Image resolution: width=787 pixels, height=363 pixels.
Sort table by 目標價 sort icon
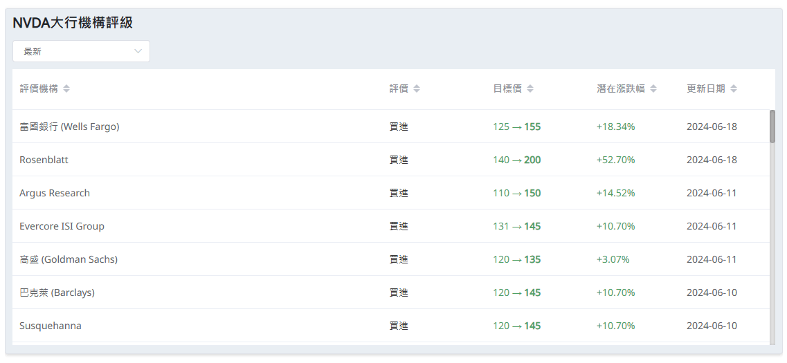pyautogui.click(x=530, y=89)
